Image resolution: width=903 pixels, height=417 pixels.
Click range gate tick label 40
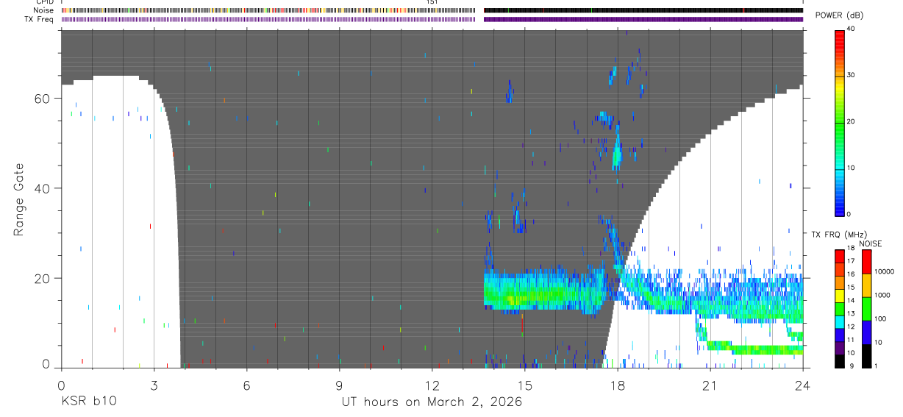point(43,188)
